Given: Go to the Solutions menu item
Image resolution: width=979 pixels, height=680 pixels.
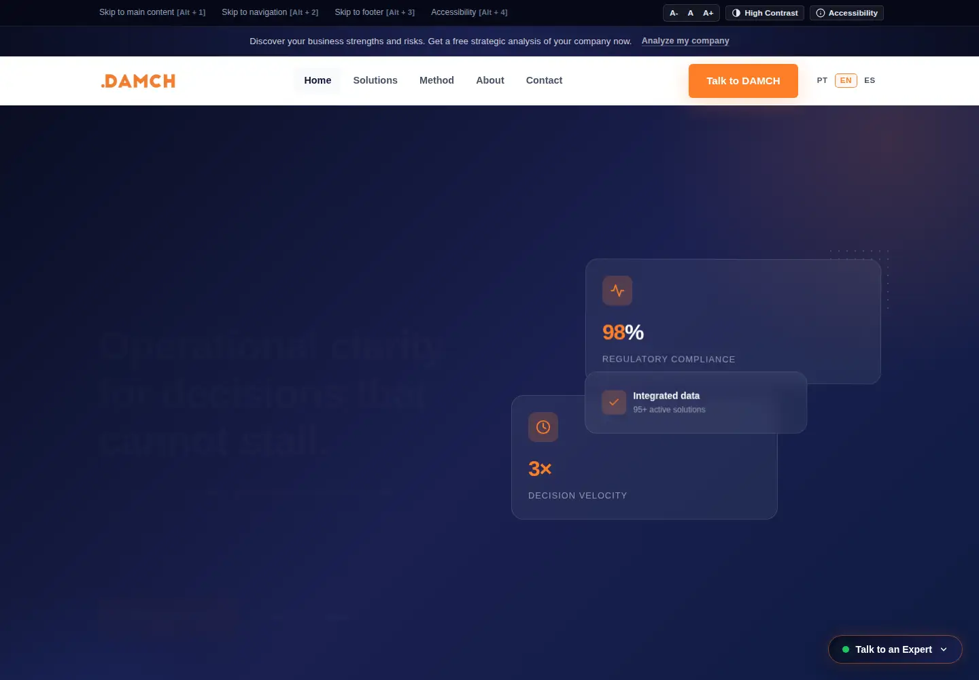Looking at the screenshot, I should (x=375, y=80).
